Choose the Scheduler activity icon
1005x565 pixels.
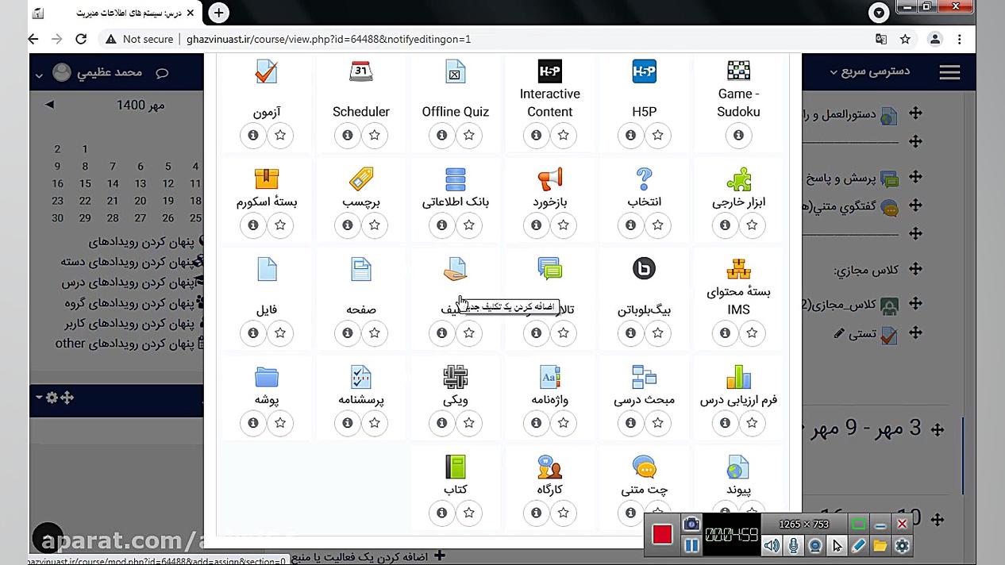(x=361, y=71)
